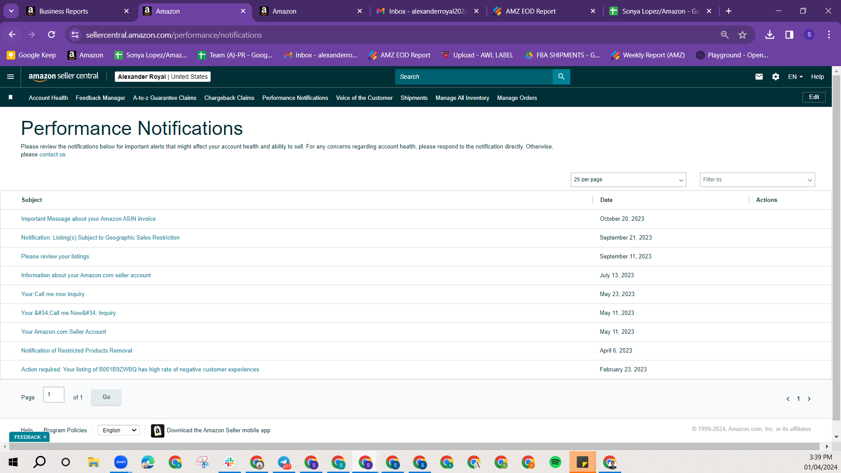Open the tab search dropdown arrow

pos(11,11)
